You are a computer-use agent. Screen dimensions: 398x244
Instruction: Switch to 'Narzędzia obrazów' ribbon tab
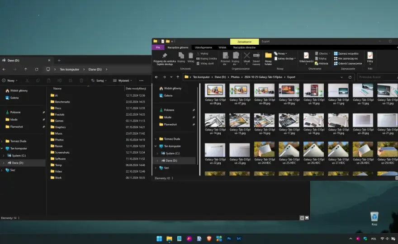click(244, 47)
